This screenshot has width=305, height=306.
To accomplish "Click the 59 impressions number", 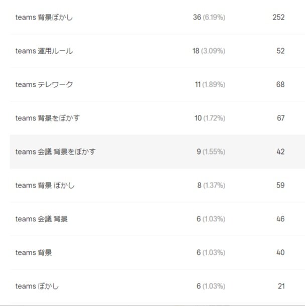I will 280,186.
